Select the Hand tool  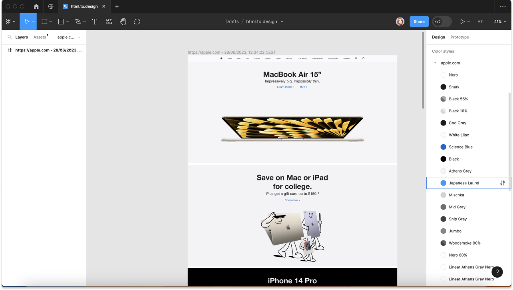click(123, 22)
